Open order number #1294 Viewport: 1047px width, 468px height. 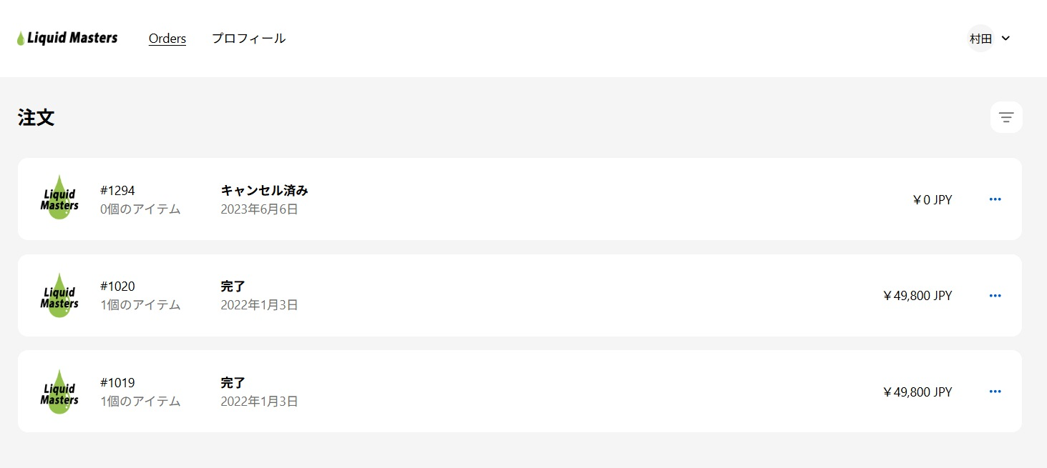[x=117, y=191]
